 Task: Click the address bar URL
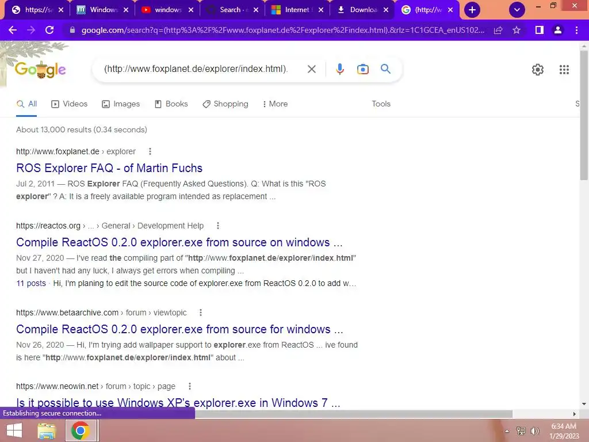(x=283, y=30)
